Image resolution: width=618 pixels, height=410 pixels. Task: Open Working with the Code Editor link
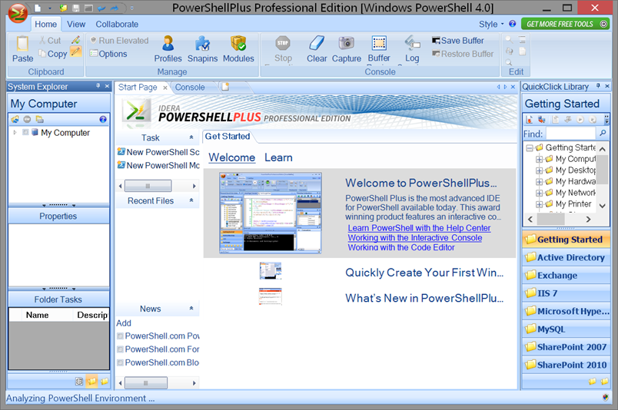pyautogui.click(x=400, y=247)
